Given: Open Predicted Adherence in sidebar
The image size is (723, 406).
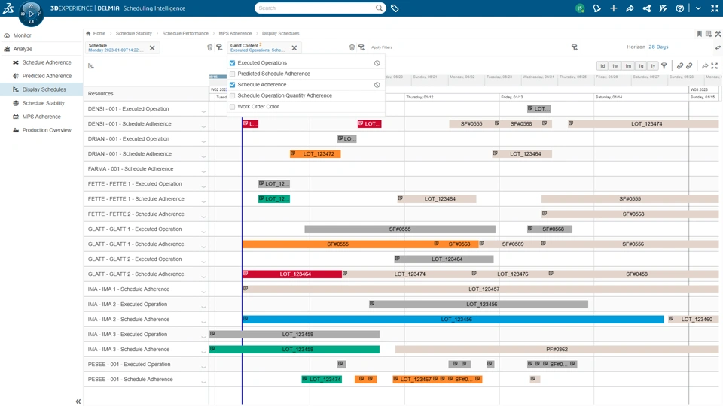Looking at the screenshot, I should (x=47, y=76).
